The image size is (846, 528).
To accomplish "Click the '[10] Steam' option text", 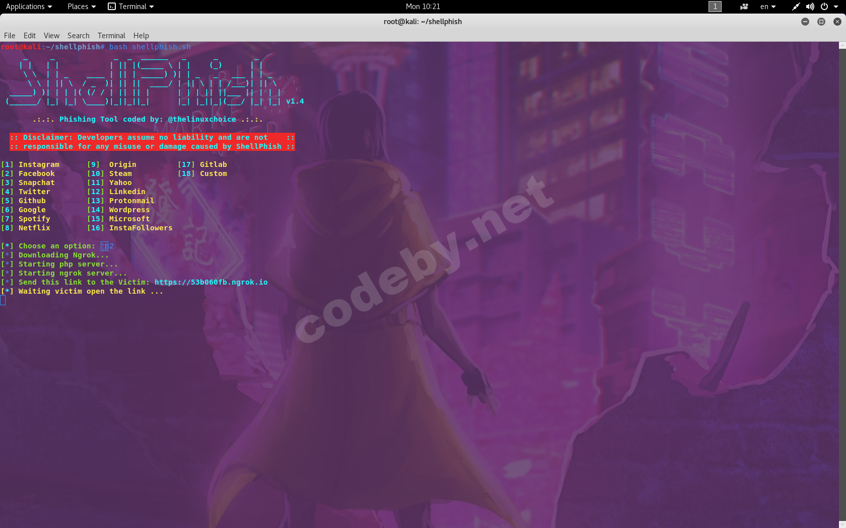I will pyautogui.click(x=109, y=173).
